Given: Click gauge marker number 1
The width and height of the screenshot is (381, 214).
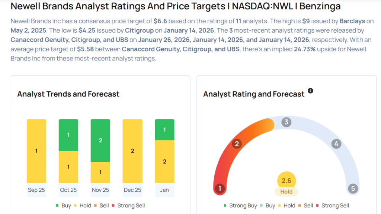Looking at the screenshot, I should 220,188.
